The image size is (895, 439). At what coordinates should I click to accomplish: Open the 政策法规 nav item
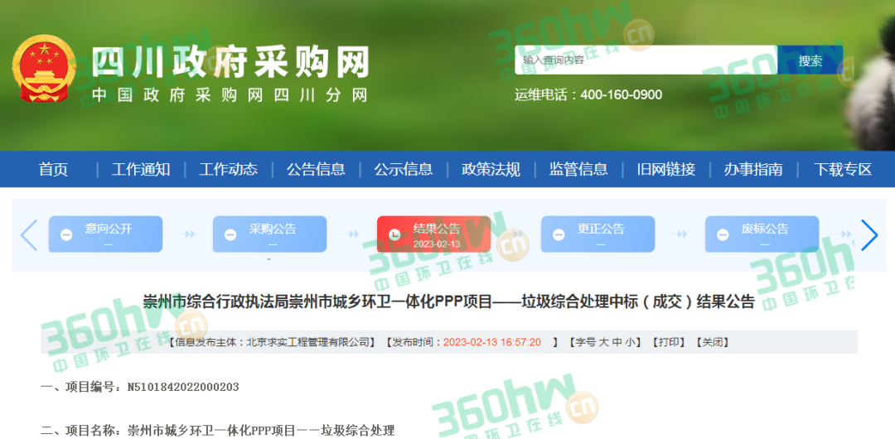(x=491, y=169)
